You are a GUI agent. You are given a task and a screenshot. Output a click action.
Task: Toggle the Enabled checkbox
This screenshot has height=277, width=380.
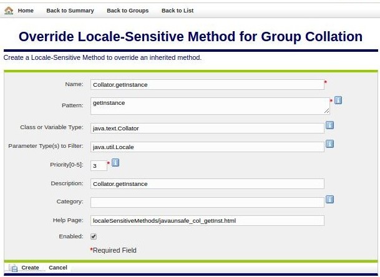(x=94, y=236)
